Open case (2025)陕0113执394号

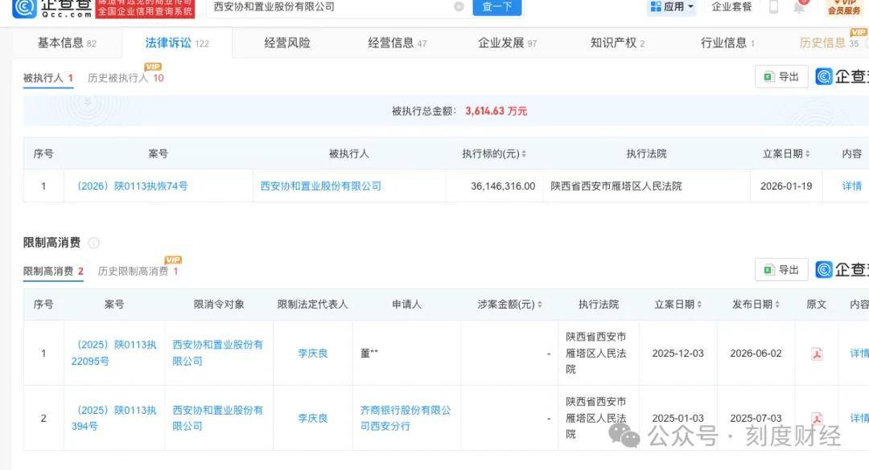(114, 418)
